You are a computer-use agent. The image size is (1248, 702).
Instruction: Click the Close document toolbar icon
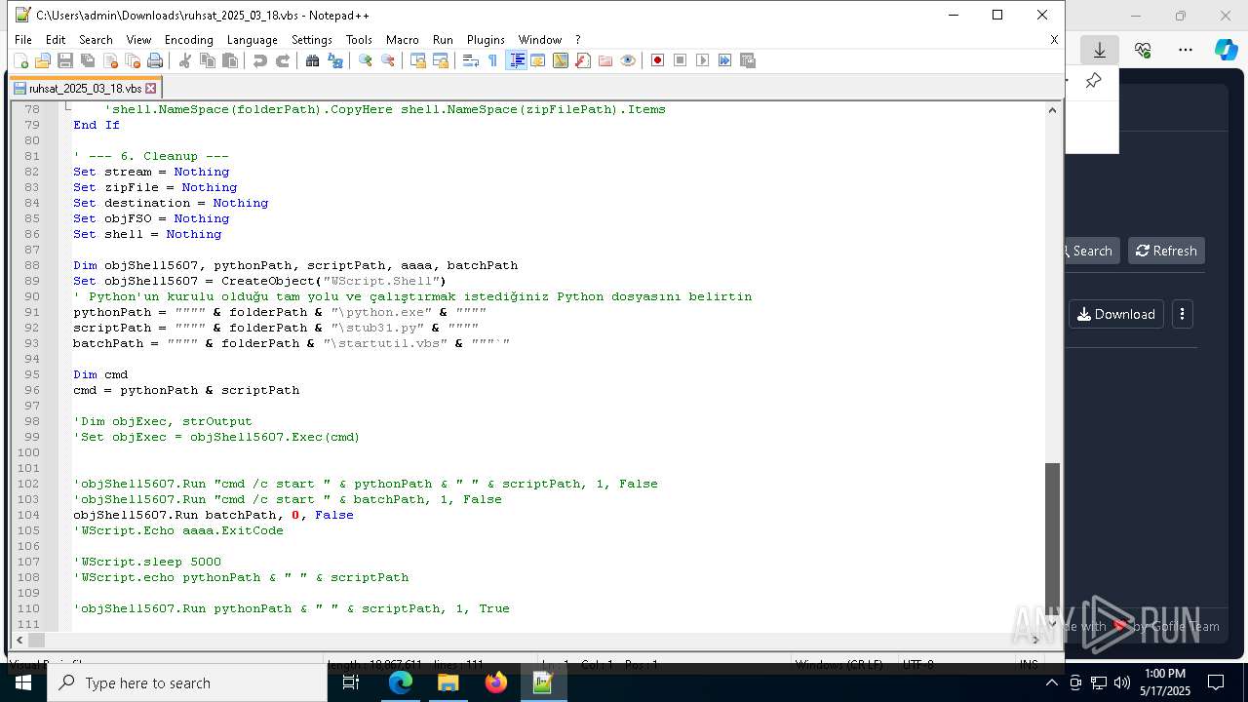point(110,60)
